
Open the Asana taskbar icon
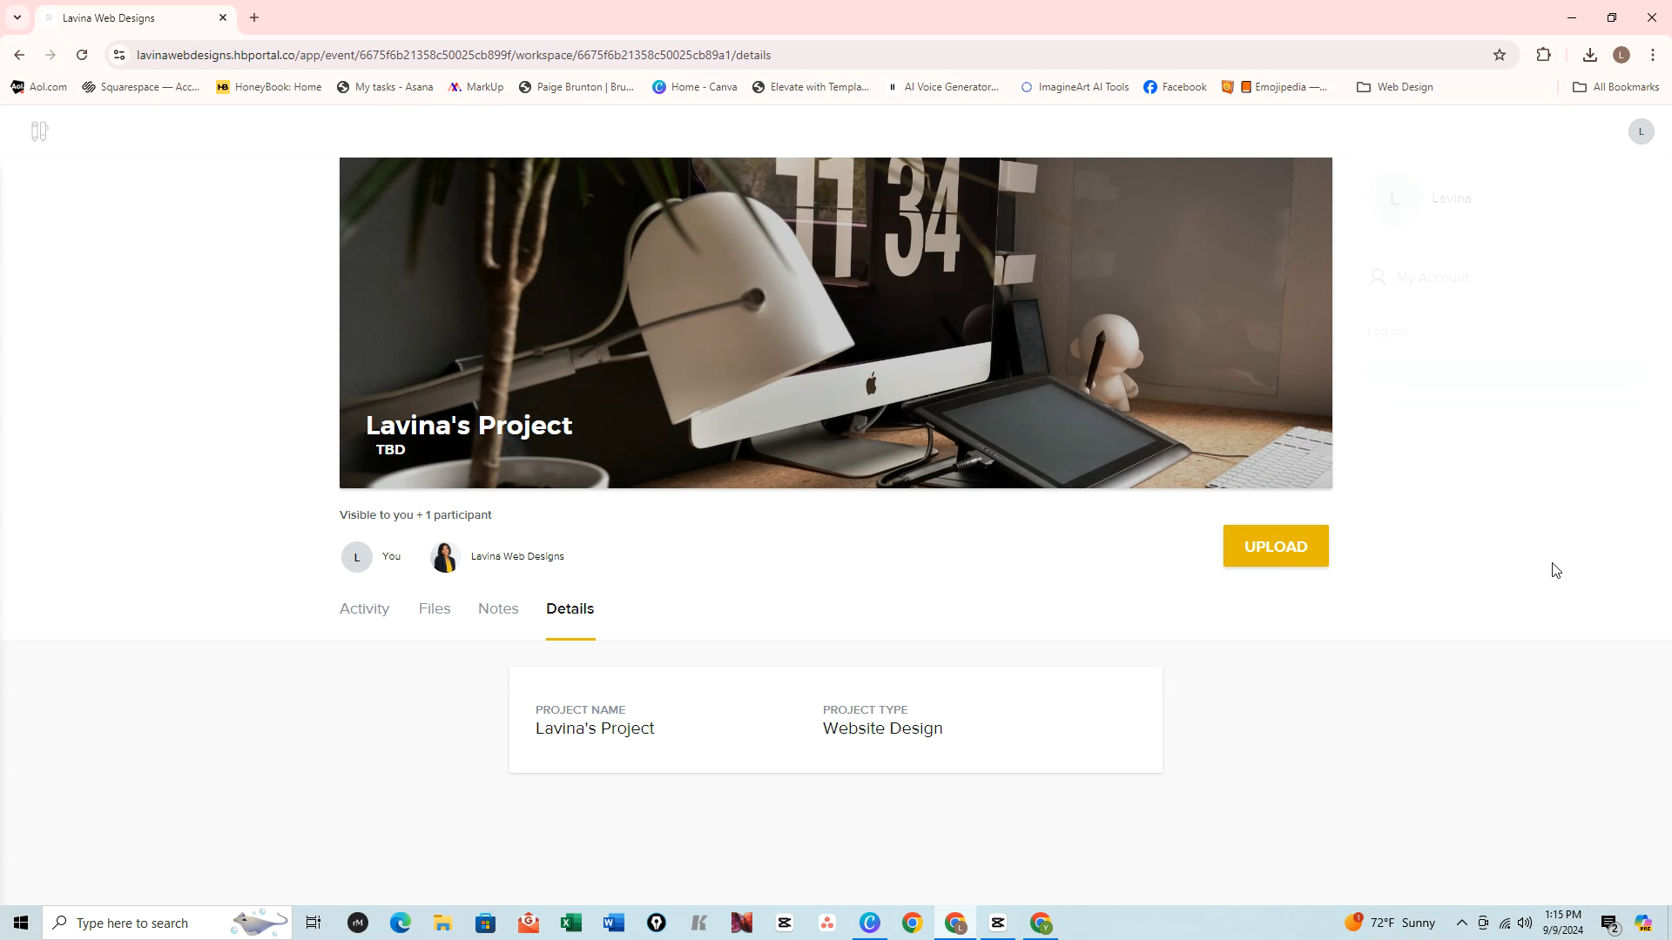[x=827, y=923]
